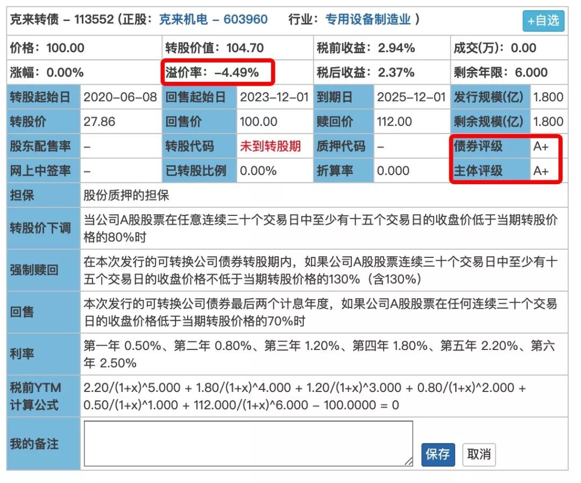Select the 强制赎回 clause description text
Viewport: 581px width, 483px height.
321,270
